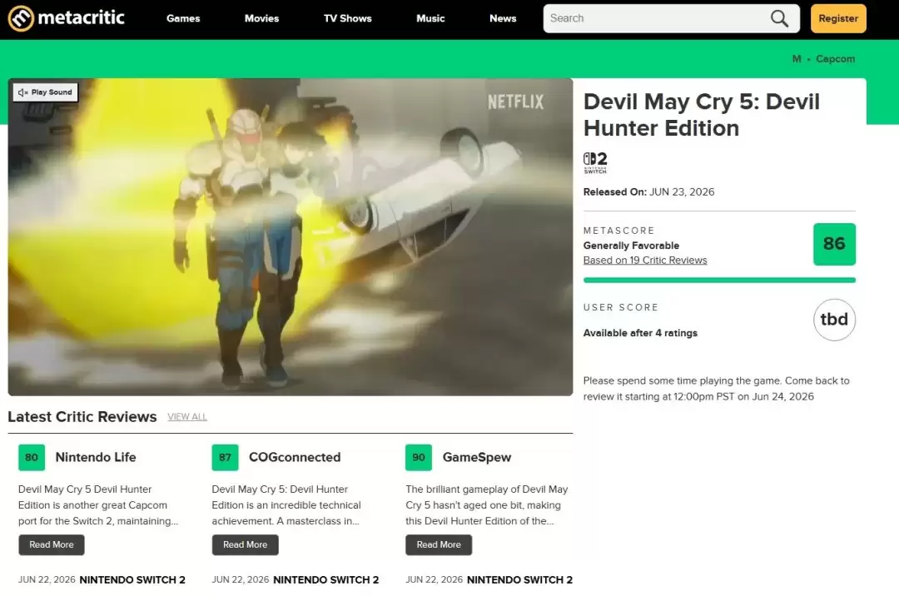The width and height of the screenshot is (899, 596).
Task: Open the Music menu
Action: coord(430,18)
